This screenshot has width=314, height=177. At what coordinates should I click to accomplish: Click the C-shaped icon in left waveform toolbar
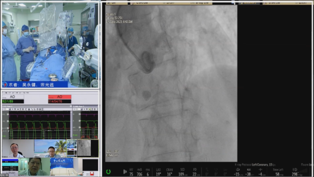(26, 109)
